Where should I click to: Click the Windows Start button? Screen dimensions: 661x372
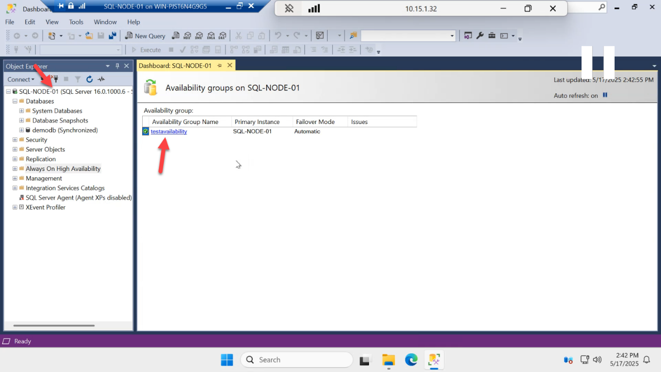pos(227,360)
